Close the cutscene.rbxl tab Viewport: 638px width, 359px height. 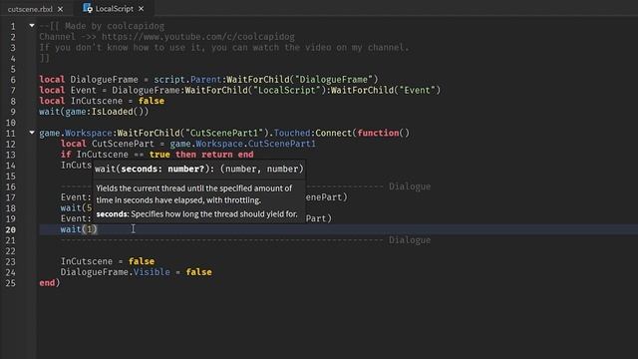point(60,9)
